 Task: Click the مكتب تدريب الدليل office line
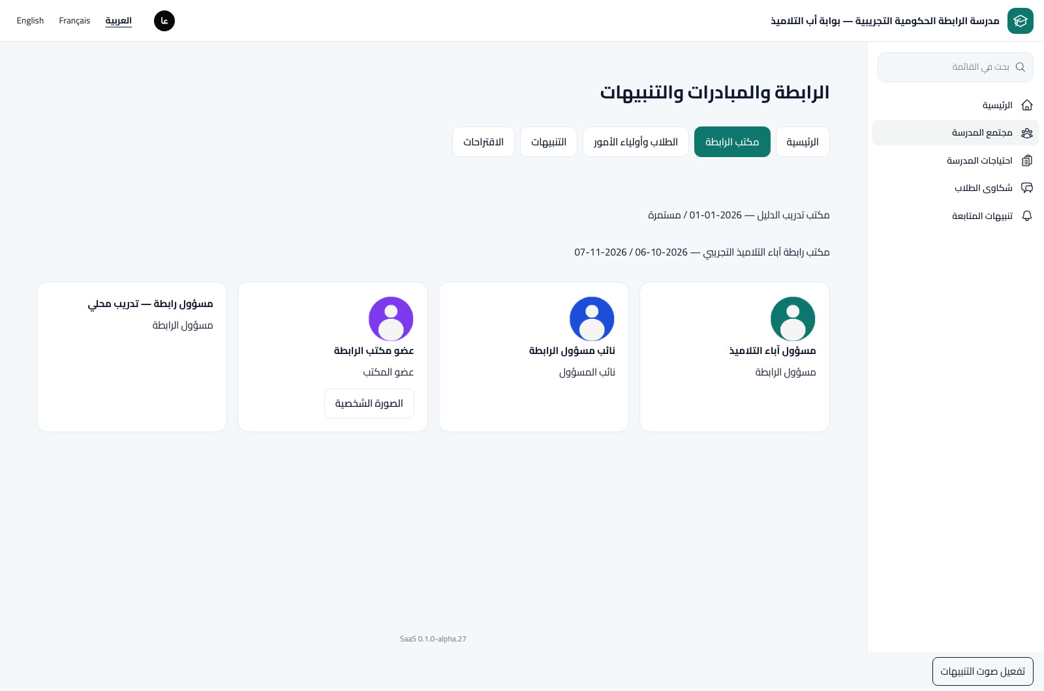pyautogui.click(x=739, y=215)
